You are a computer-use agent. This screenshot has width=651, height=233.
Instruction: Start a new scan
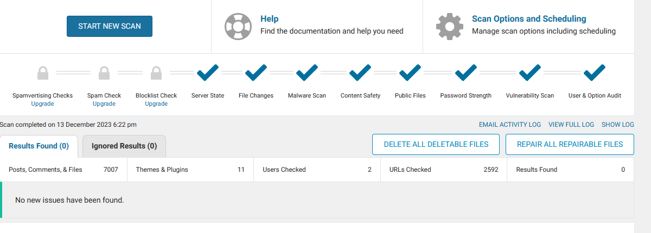pyautogui.click(x=110, y=26)
